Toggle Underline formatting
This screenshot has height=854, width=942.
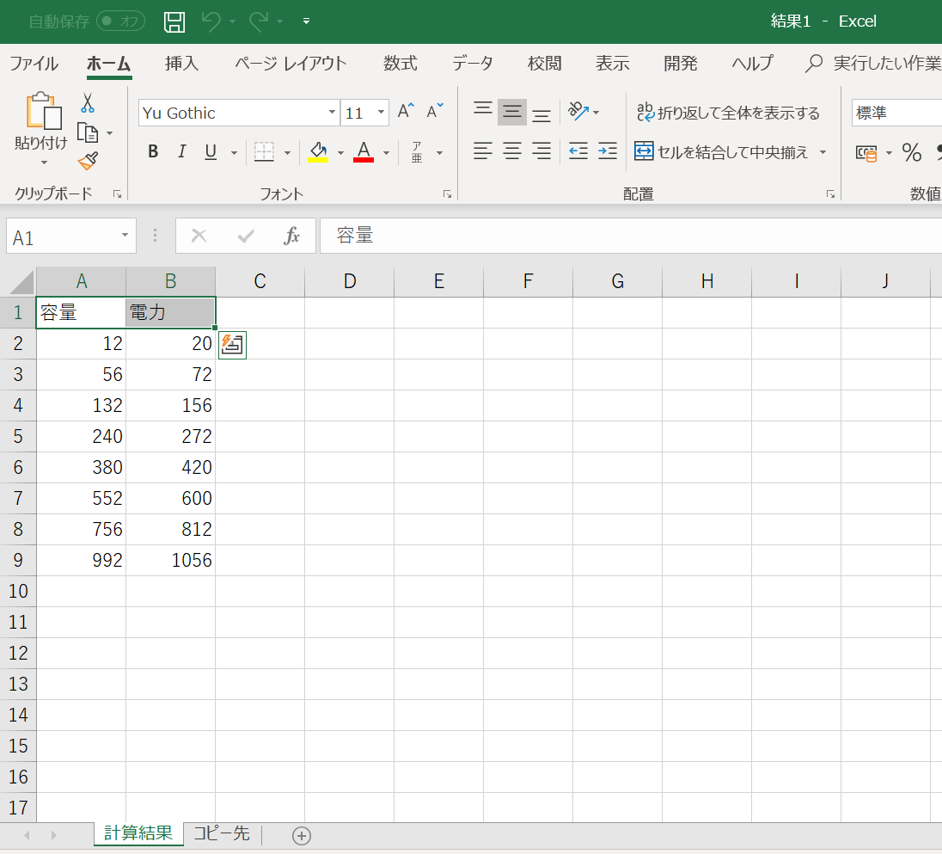pos(211,152)
